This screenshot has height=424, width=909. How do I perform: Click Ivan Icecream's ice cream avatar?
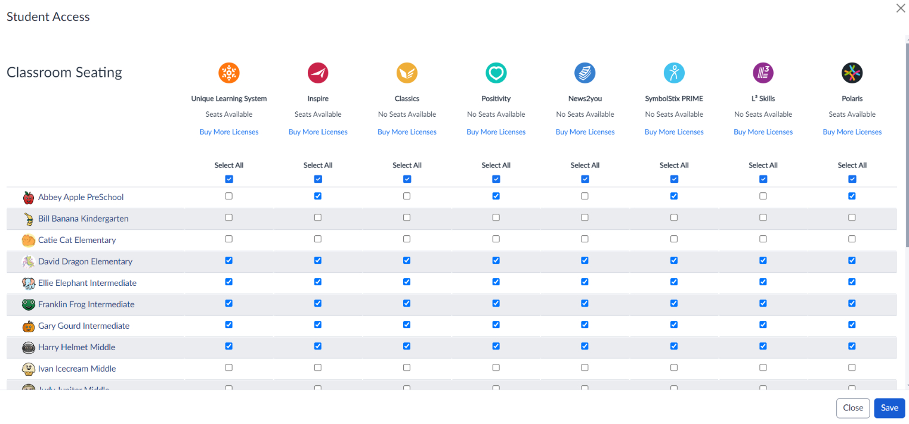coord(28,369)
